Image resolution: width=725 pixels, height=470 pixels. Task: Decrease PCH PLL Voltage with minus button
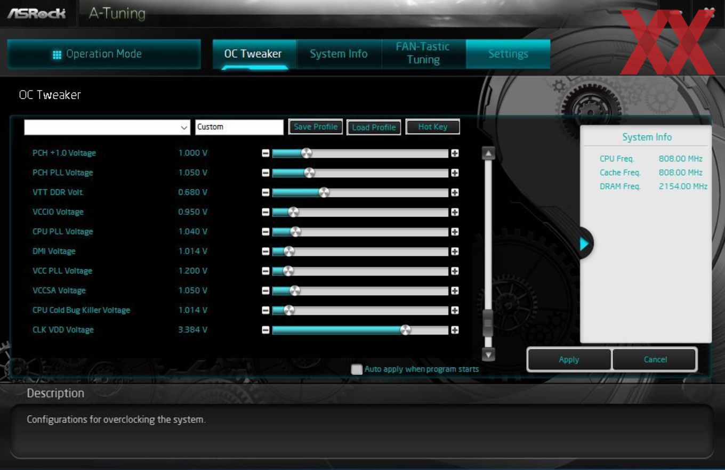pos(265,173)
